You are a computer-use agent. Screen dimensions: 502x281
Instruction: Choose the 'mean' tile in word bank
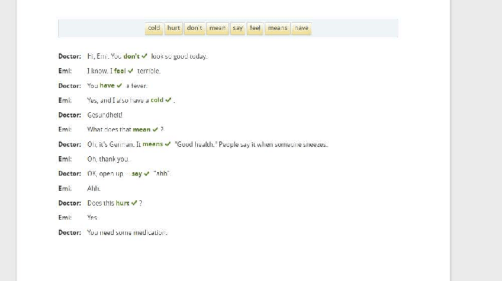coord(217,28)
